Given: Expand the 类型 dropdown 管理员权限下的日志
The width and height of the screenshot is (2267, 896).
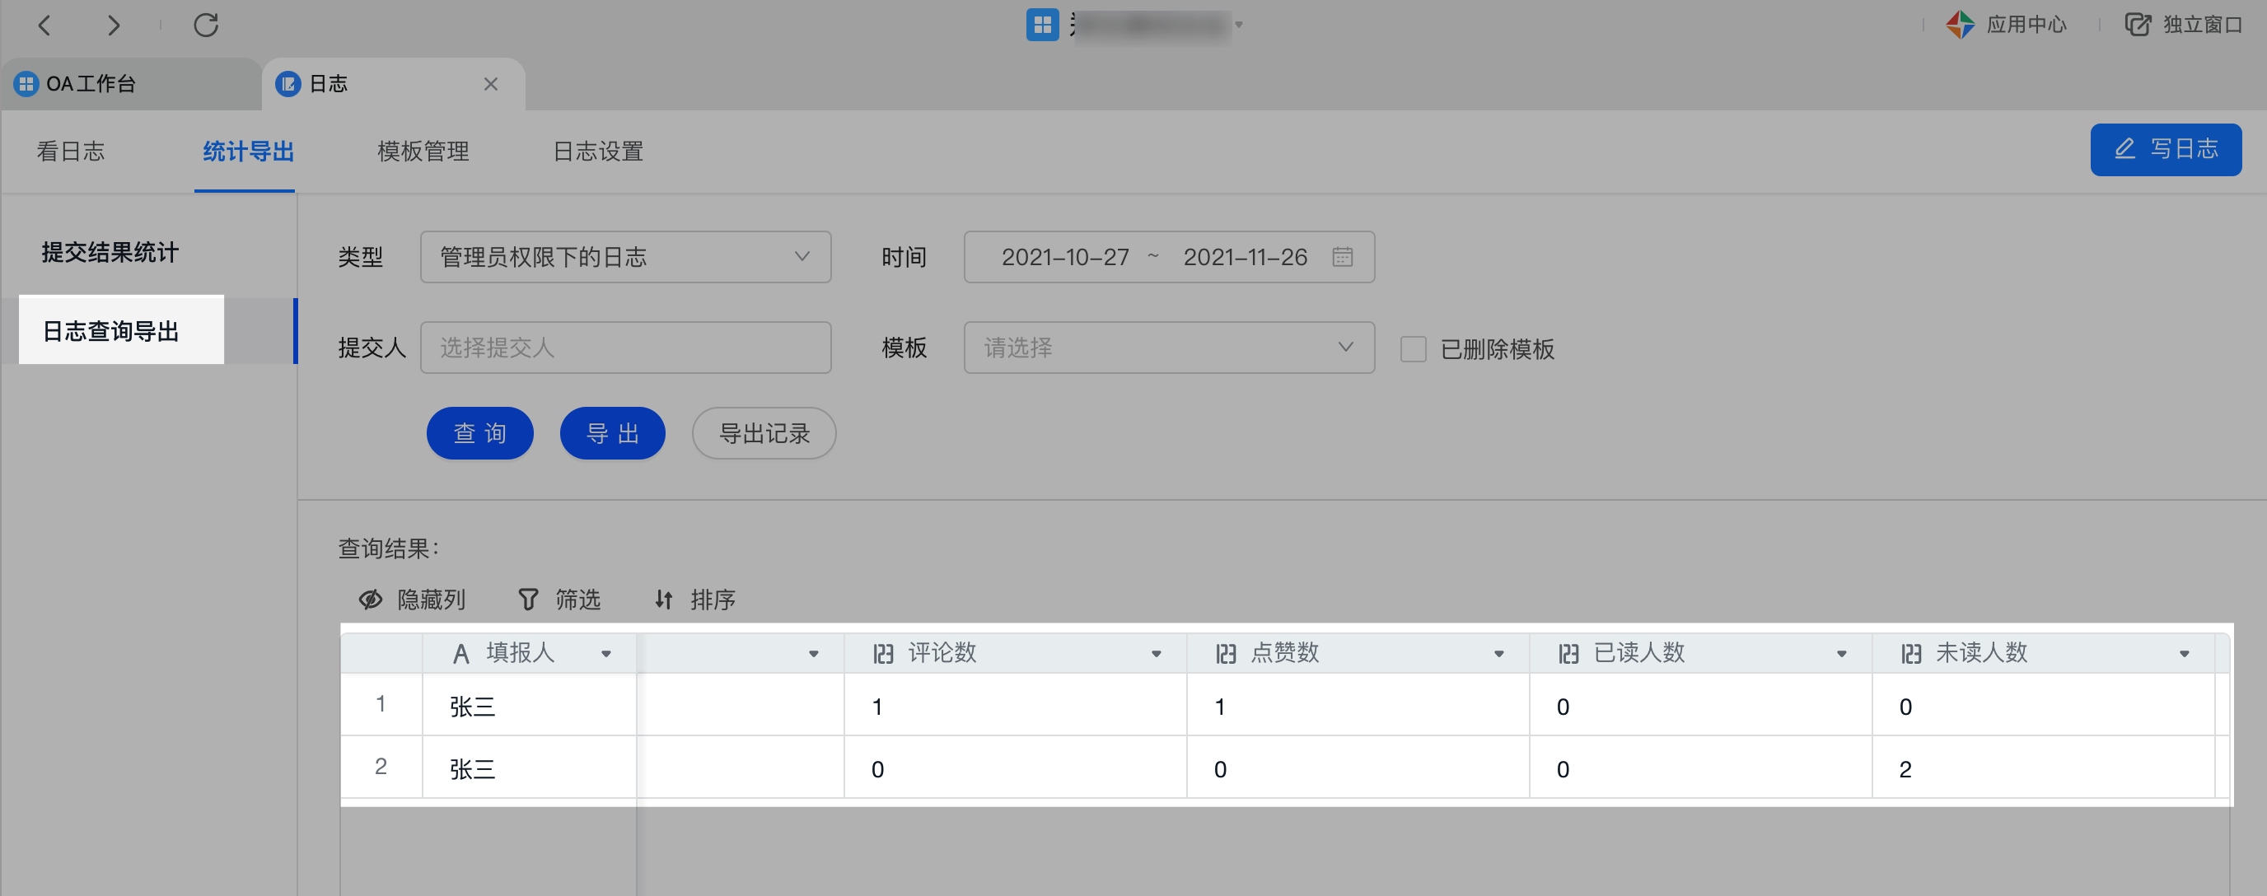Looking at the screenshot, I should tap(625, 257).
